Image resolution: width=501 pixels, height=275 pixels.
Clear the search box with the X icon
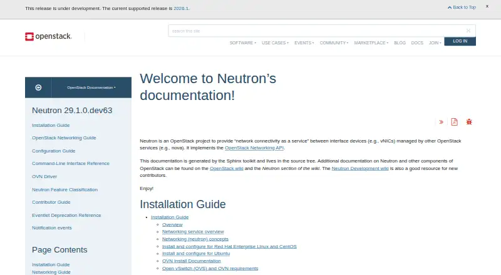click(x=468, y=31)
